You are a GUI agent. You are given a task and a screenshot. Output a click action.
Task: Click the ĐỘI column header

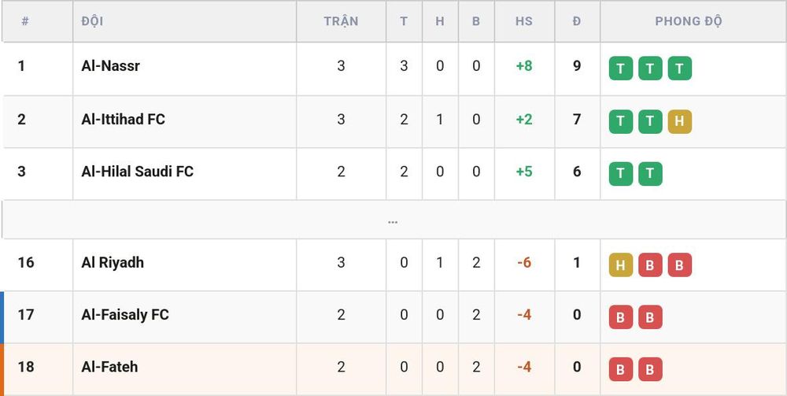[92, 21]
